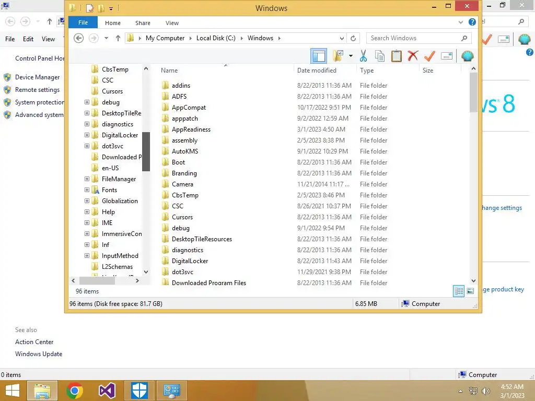The height and width of the screenshot is (401, 535).
Task: Select the Camera folder
Action: point(182,184)
